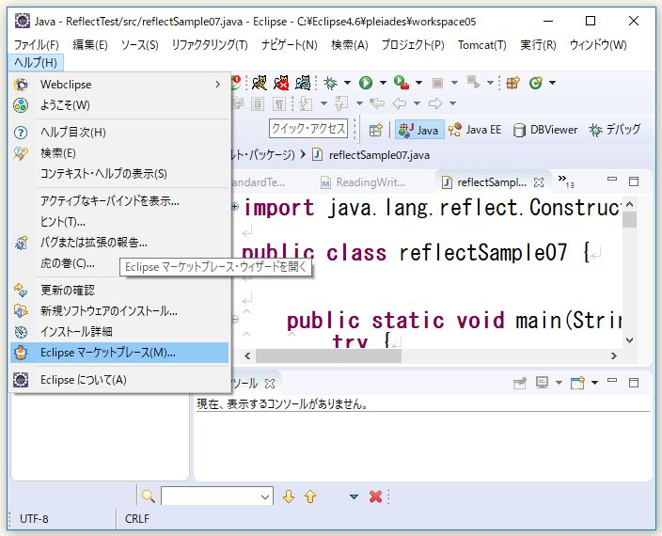The image size is (662, 536).
Task: Click the Last Edit Location arrow icon
Action: [376, 103]
